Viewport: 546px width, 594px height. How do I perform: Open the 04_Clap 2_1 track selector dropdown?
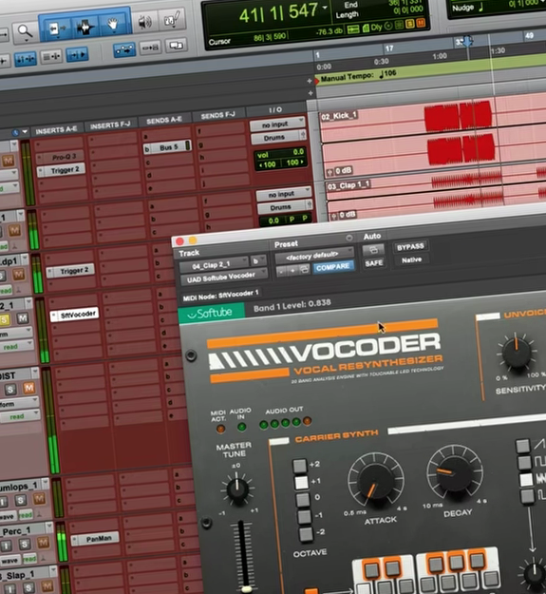[214, 265]
